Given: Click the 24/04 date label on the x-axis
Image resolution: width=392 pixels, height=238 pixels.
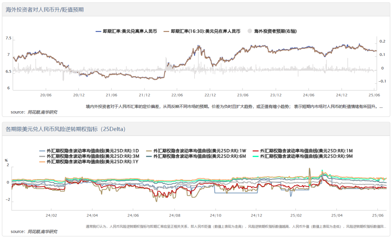Looking at the screenshot, I should tap(92, 215).
